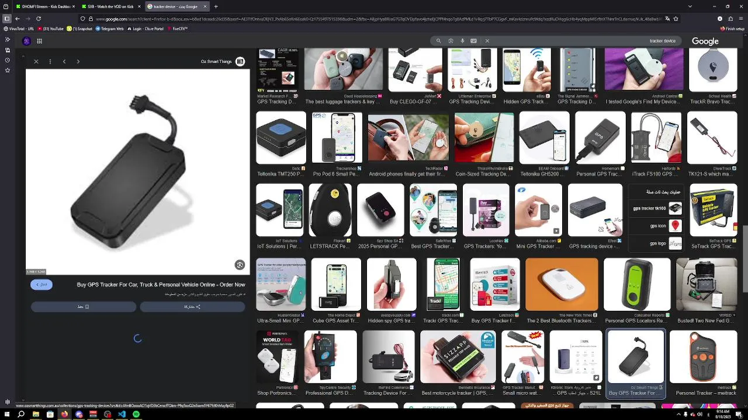
Task: Open the LETSTRACK Pe... thumbnail
Action: (330, 211)
